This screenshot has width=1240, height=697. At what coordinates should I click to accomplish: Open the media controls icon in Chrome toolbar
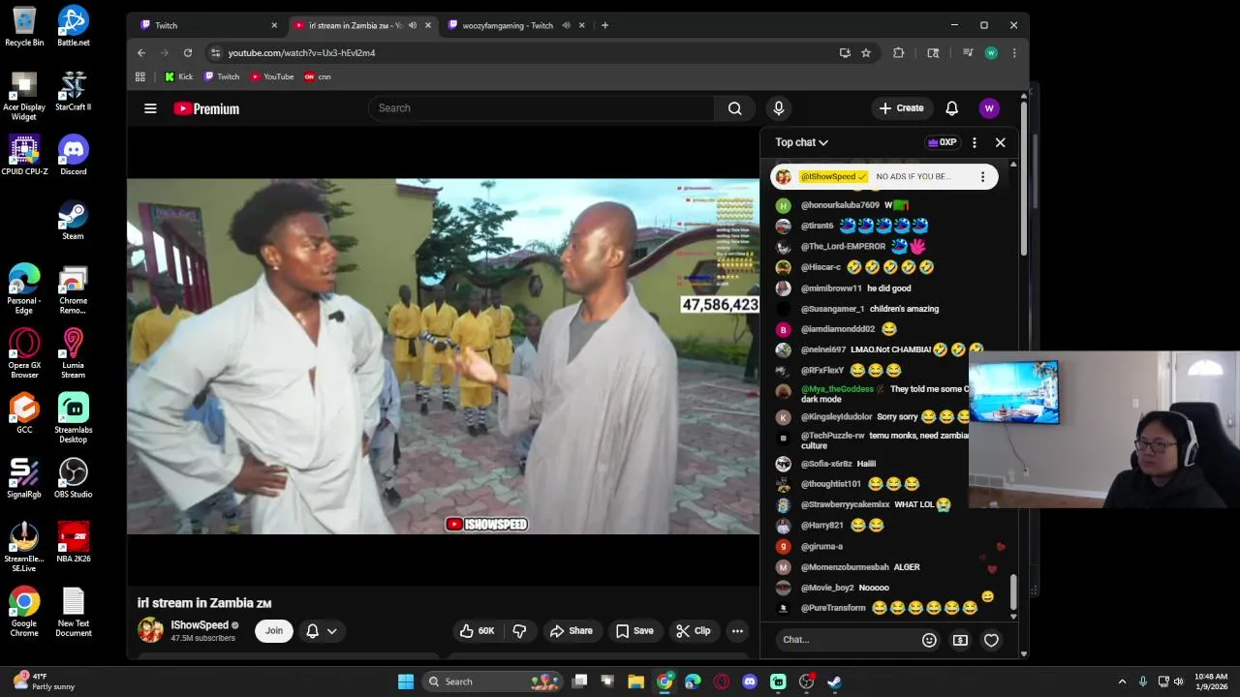[x=967, y=53]
